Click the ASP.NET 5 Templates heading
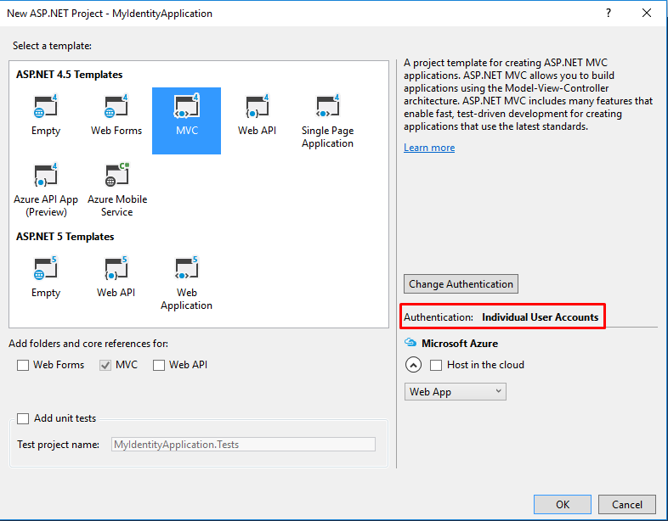668x521 pixels. pos(65,237)
